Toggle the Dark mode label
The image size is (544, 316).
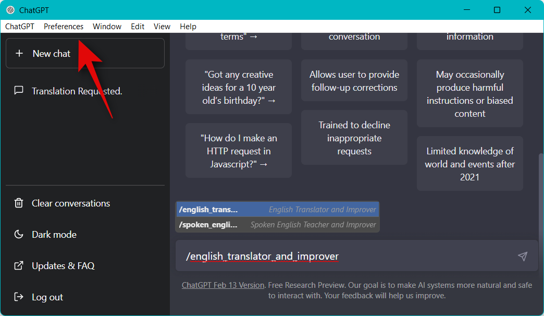tap(54, 235)
